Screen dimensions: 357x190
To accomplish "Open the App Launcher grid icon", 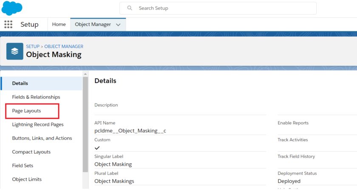I will click(x=8, y=24).
